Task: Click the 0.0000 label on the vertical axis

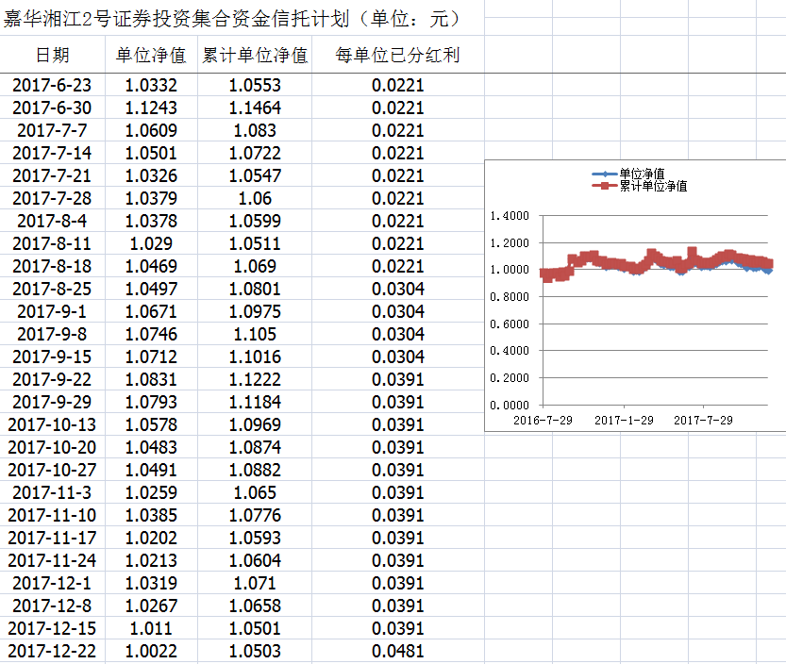Action: (x=510, y=406)
